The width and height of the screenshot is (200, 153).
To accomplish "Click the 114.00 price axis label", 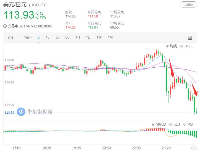I will click(9, 105).
